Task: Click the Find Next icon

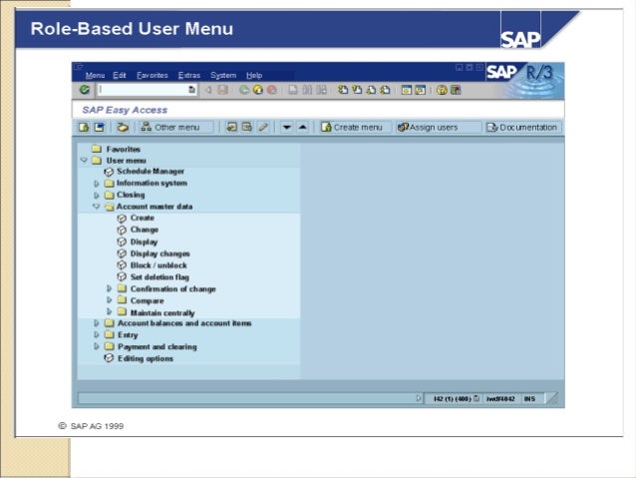Action: pyautogui.click(x=321, y=90)
